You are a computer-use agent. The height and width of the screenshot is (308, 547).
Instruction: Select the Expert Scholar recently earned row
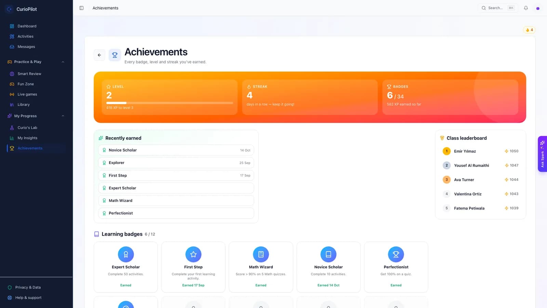tap(176, 188)
